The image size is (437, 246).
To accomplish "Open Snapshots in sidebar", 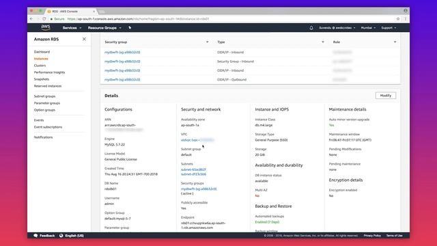I will [x=42, y=79].
